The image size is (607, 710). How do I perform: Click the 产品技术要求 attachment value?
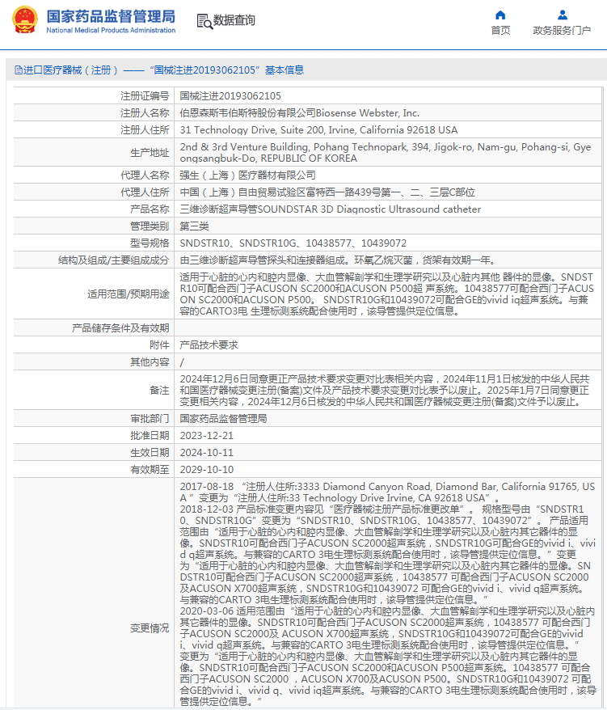point(209,345)
